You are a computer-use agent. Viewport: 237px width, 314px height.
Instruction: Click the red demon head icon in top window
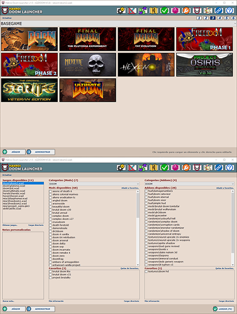coord(197,10)
